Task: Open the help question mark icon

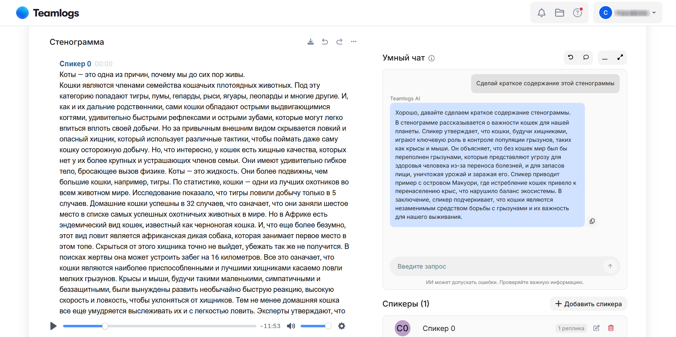Action: (577, 13)
